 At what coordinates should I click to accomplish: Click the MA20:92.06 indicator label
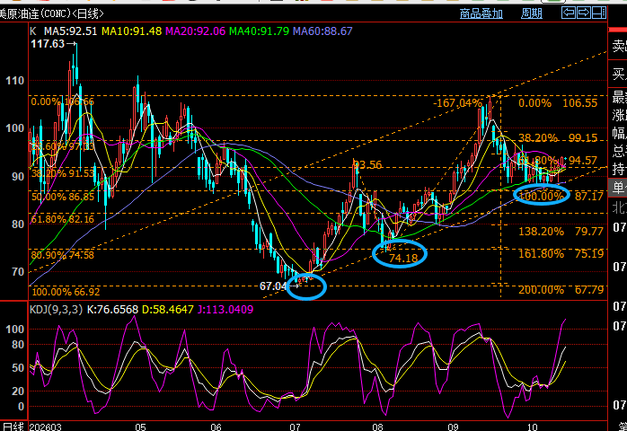196,31
